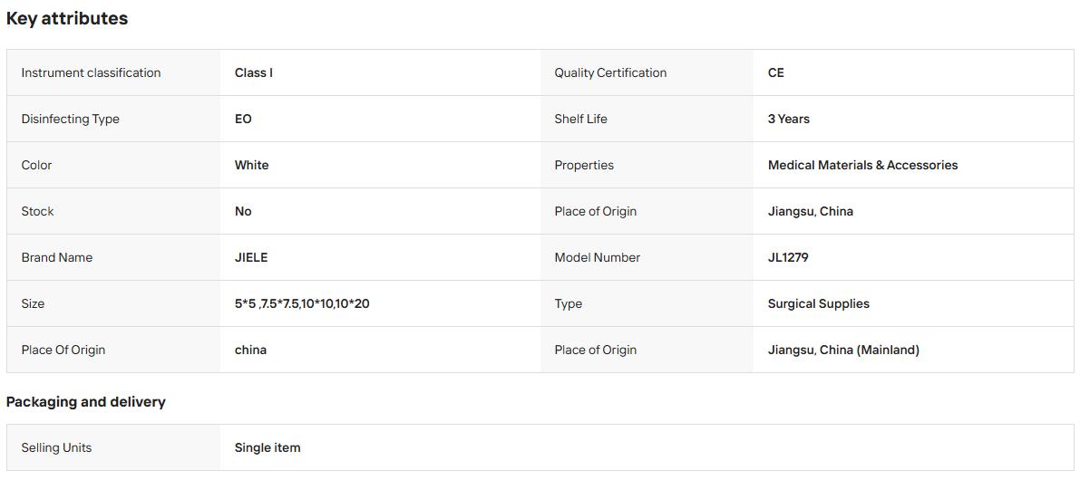Click Jiangsu, China (Mainland) value

click(843, 350)
